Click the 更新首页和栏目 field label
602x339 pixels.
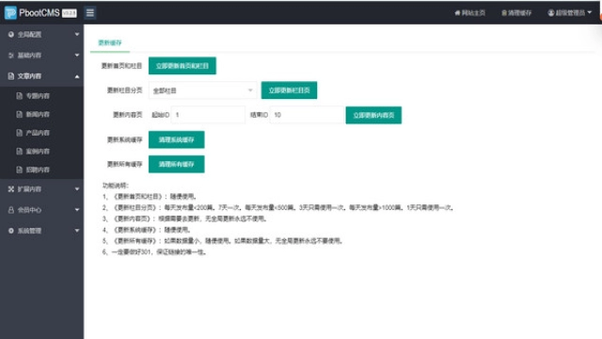pyautogui.click(x=121, y=66)
